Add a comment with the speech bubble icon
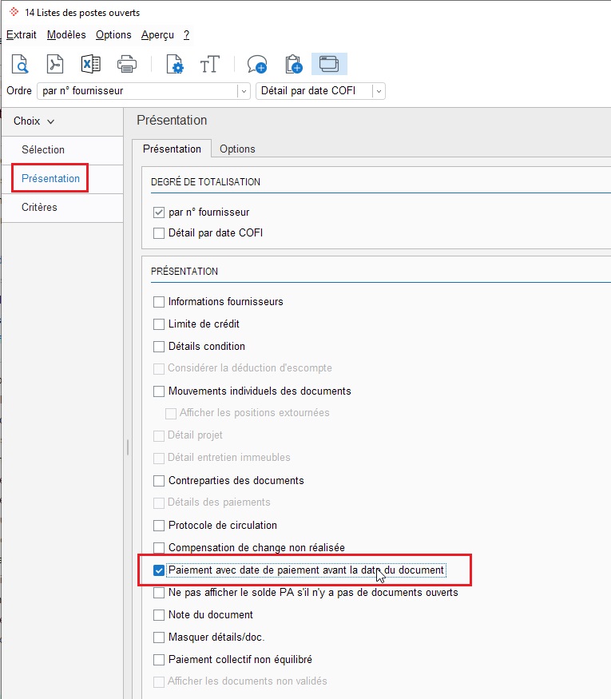This screenshot has height=699, width=611. (x=257, y=64)
